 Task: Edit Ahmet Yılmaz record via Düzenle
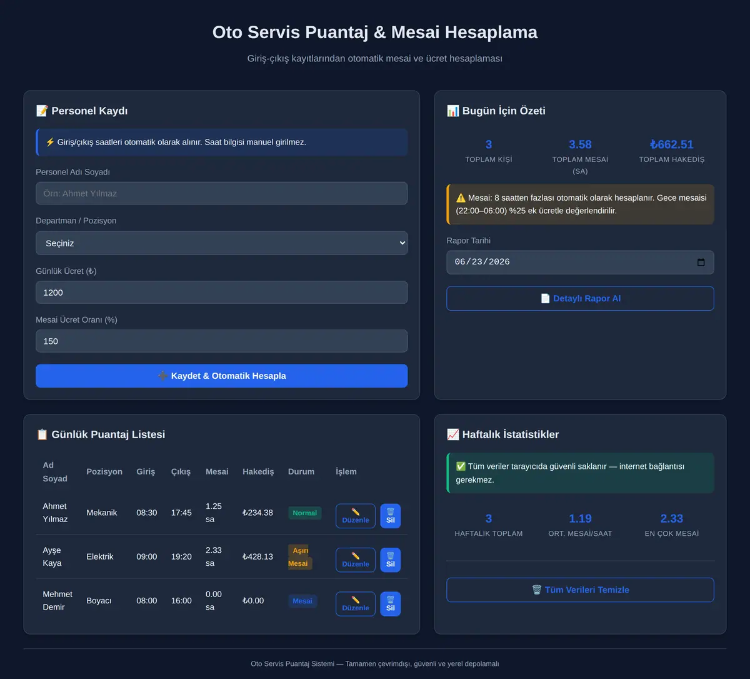click(356, 516)
